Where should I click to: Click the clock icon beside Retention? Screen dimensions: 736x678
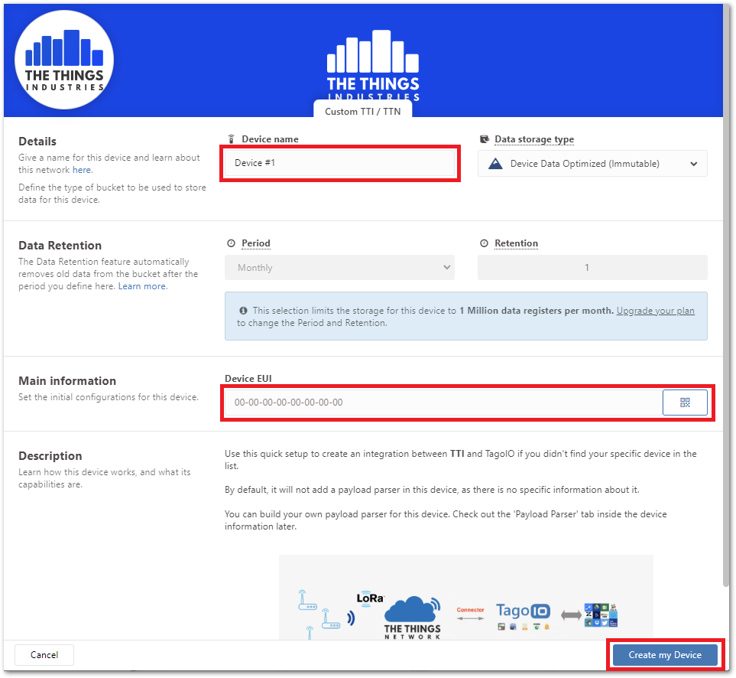(484, 243)
